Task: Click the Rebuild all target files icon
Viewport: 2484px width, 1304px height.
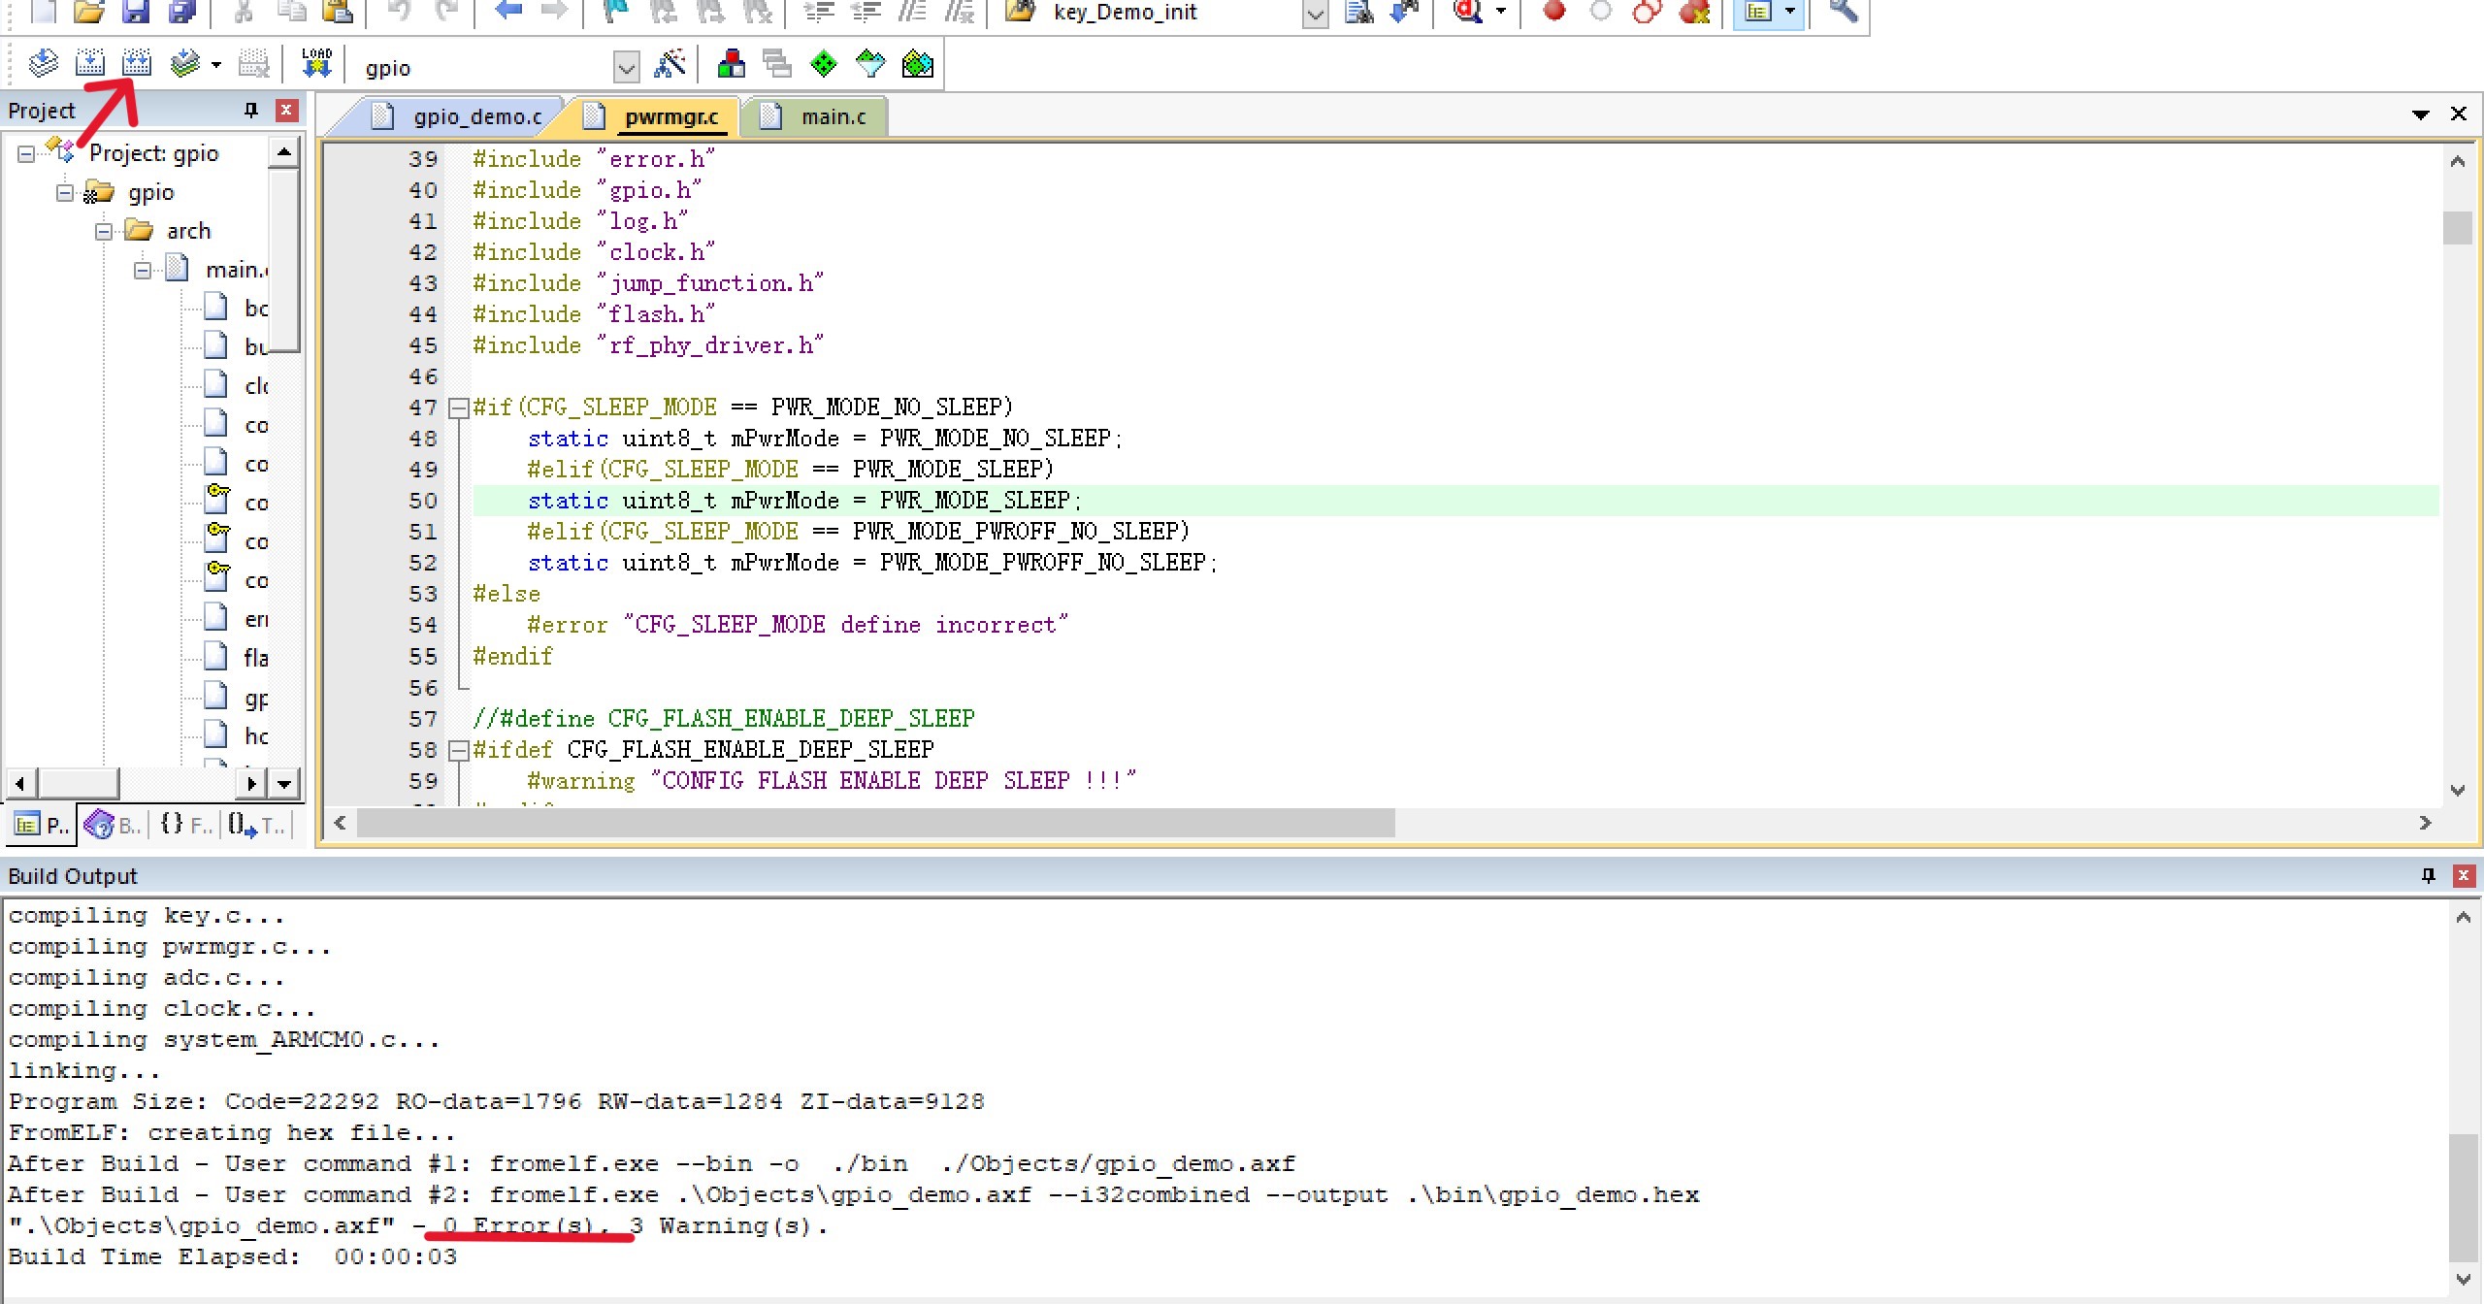Action: (136, 64)
